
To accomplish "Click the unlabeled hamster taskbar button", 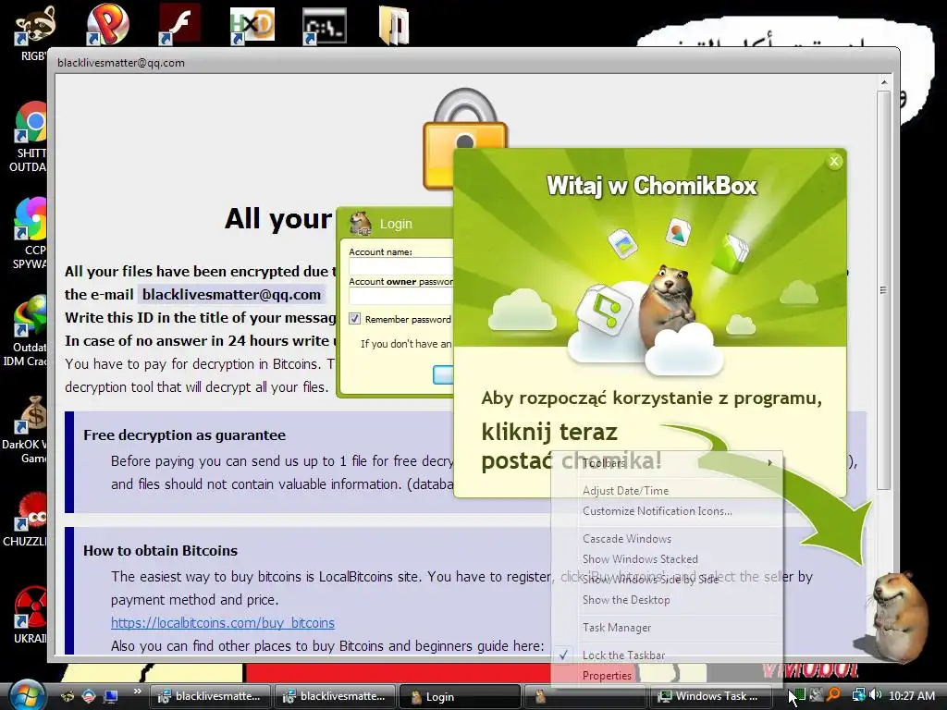I will coord(584,696).
